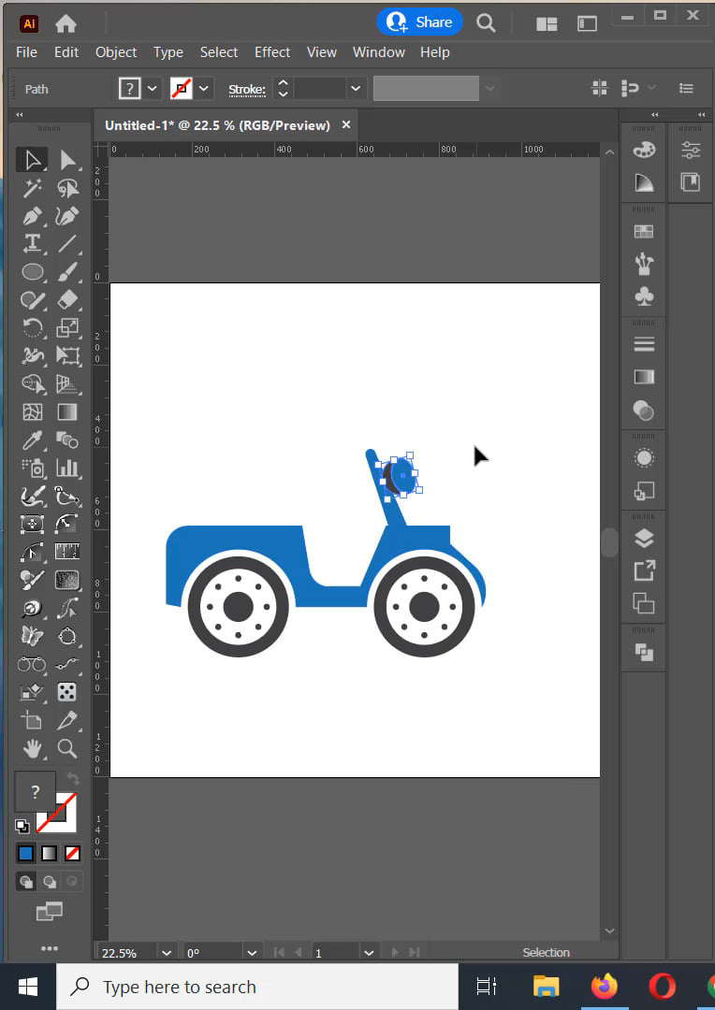
Task: Collapse the left toolbar with double arrows
Action: (x=20, y=115)
